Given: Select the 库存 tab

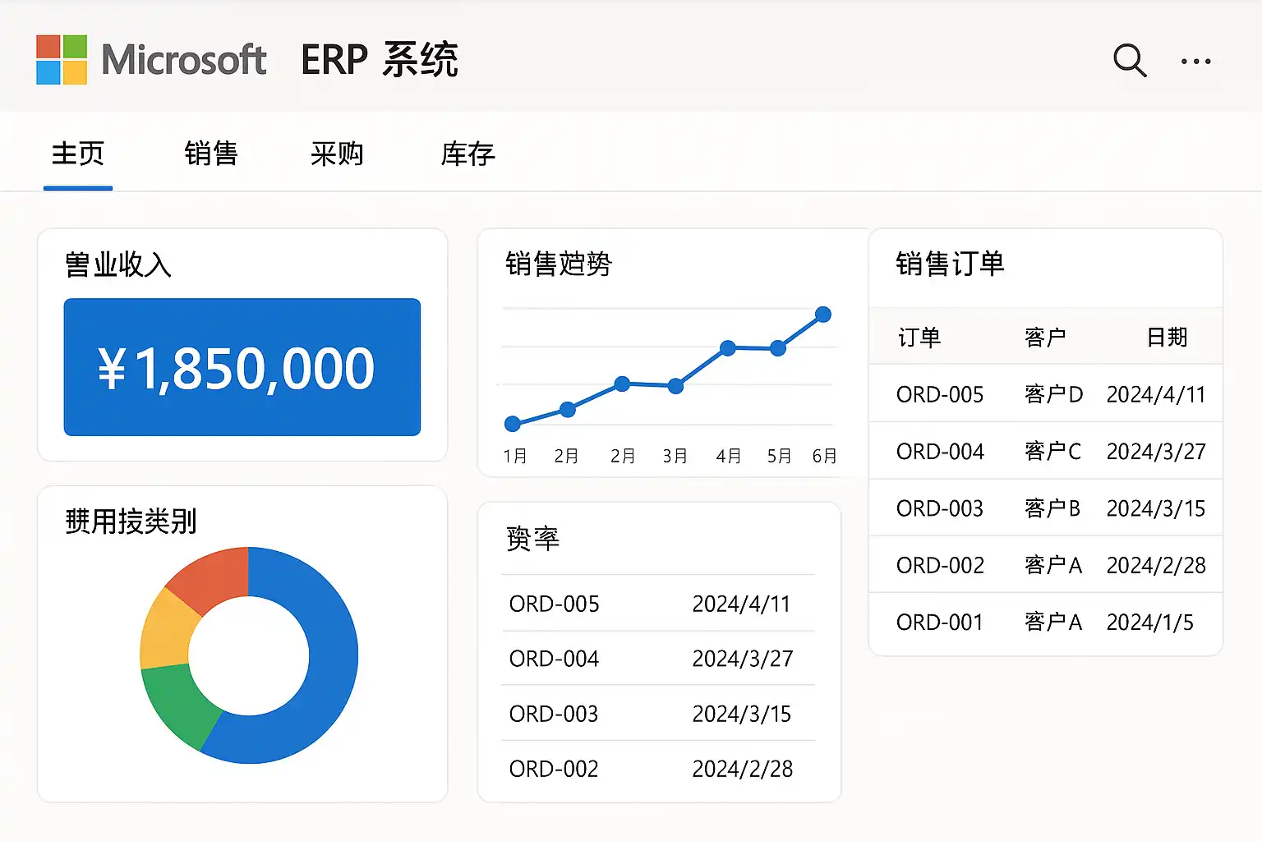Looking at the screenshot, I should click(467, 154).
